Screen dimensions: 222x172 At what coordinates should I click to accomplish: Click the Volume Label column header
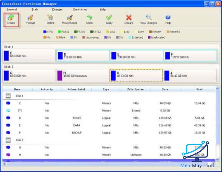pyautogui.click(x=76, y=89)
